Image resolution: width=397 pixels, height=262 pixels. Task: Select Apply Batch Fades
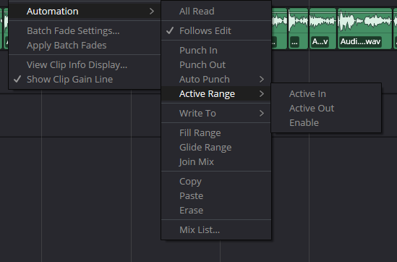click(x=85, y=46)
